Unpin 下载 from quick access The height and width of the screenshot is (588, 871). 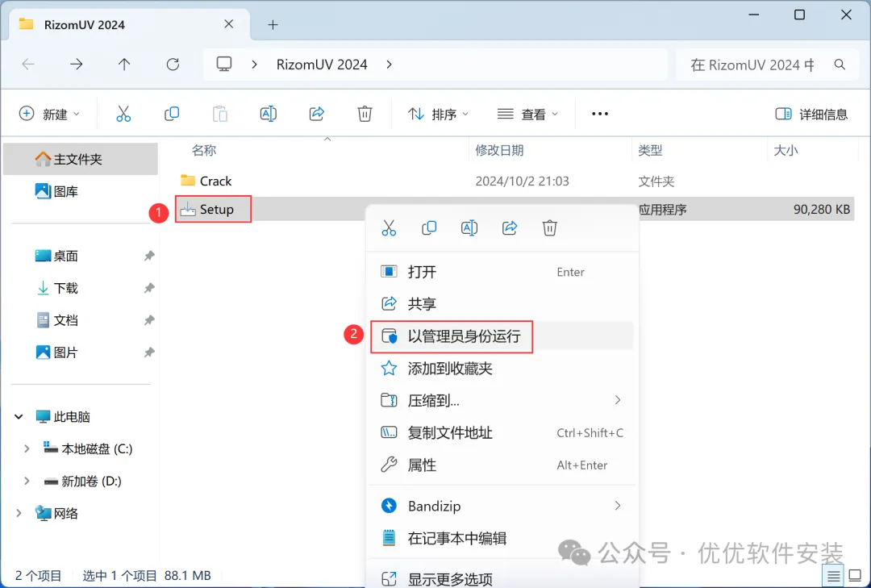tap(149, 288)
